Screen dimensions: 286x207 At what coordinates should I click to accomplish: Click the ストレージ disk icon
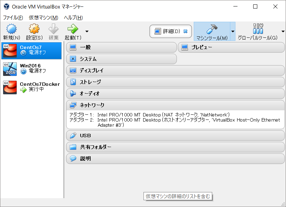click(73, 82)
